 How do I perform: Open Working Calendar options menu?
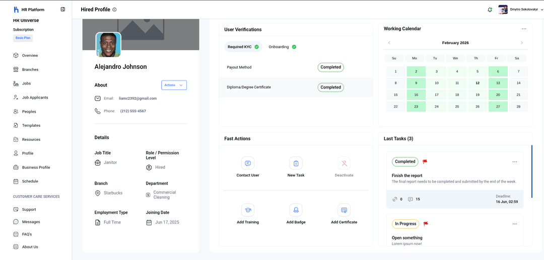point(524,29)
